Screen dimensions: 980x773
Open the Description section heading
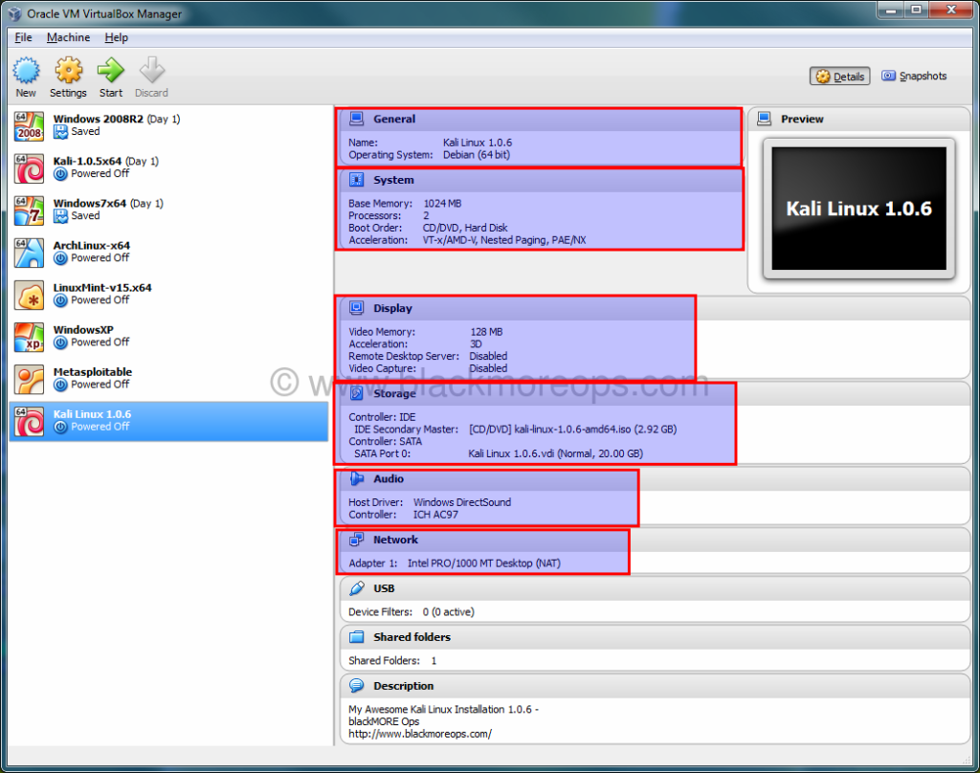(403, 686)
